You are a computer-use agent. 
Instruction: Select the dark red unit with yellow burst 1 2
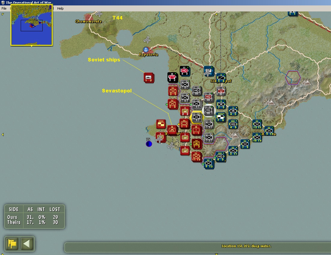coord(197,144)
